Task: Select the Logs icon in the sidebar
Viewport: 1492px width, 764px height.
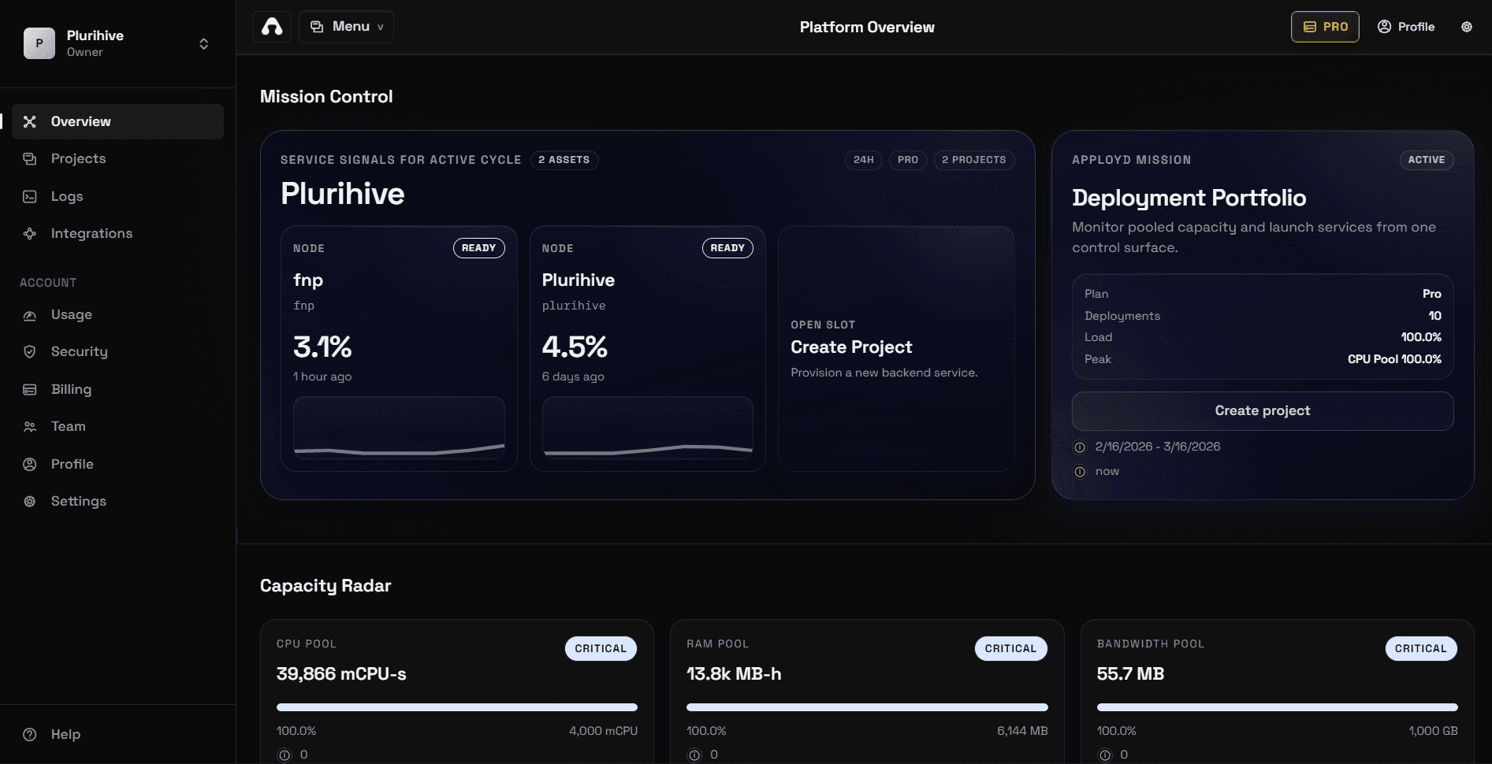Action: coord(29,195)
